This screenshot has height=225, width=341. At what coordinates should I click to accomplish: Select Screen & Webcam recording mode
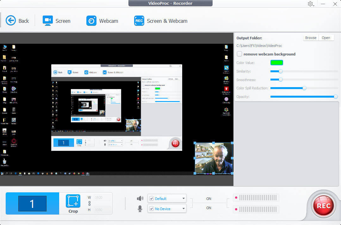(x=161, y=21)
